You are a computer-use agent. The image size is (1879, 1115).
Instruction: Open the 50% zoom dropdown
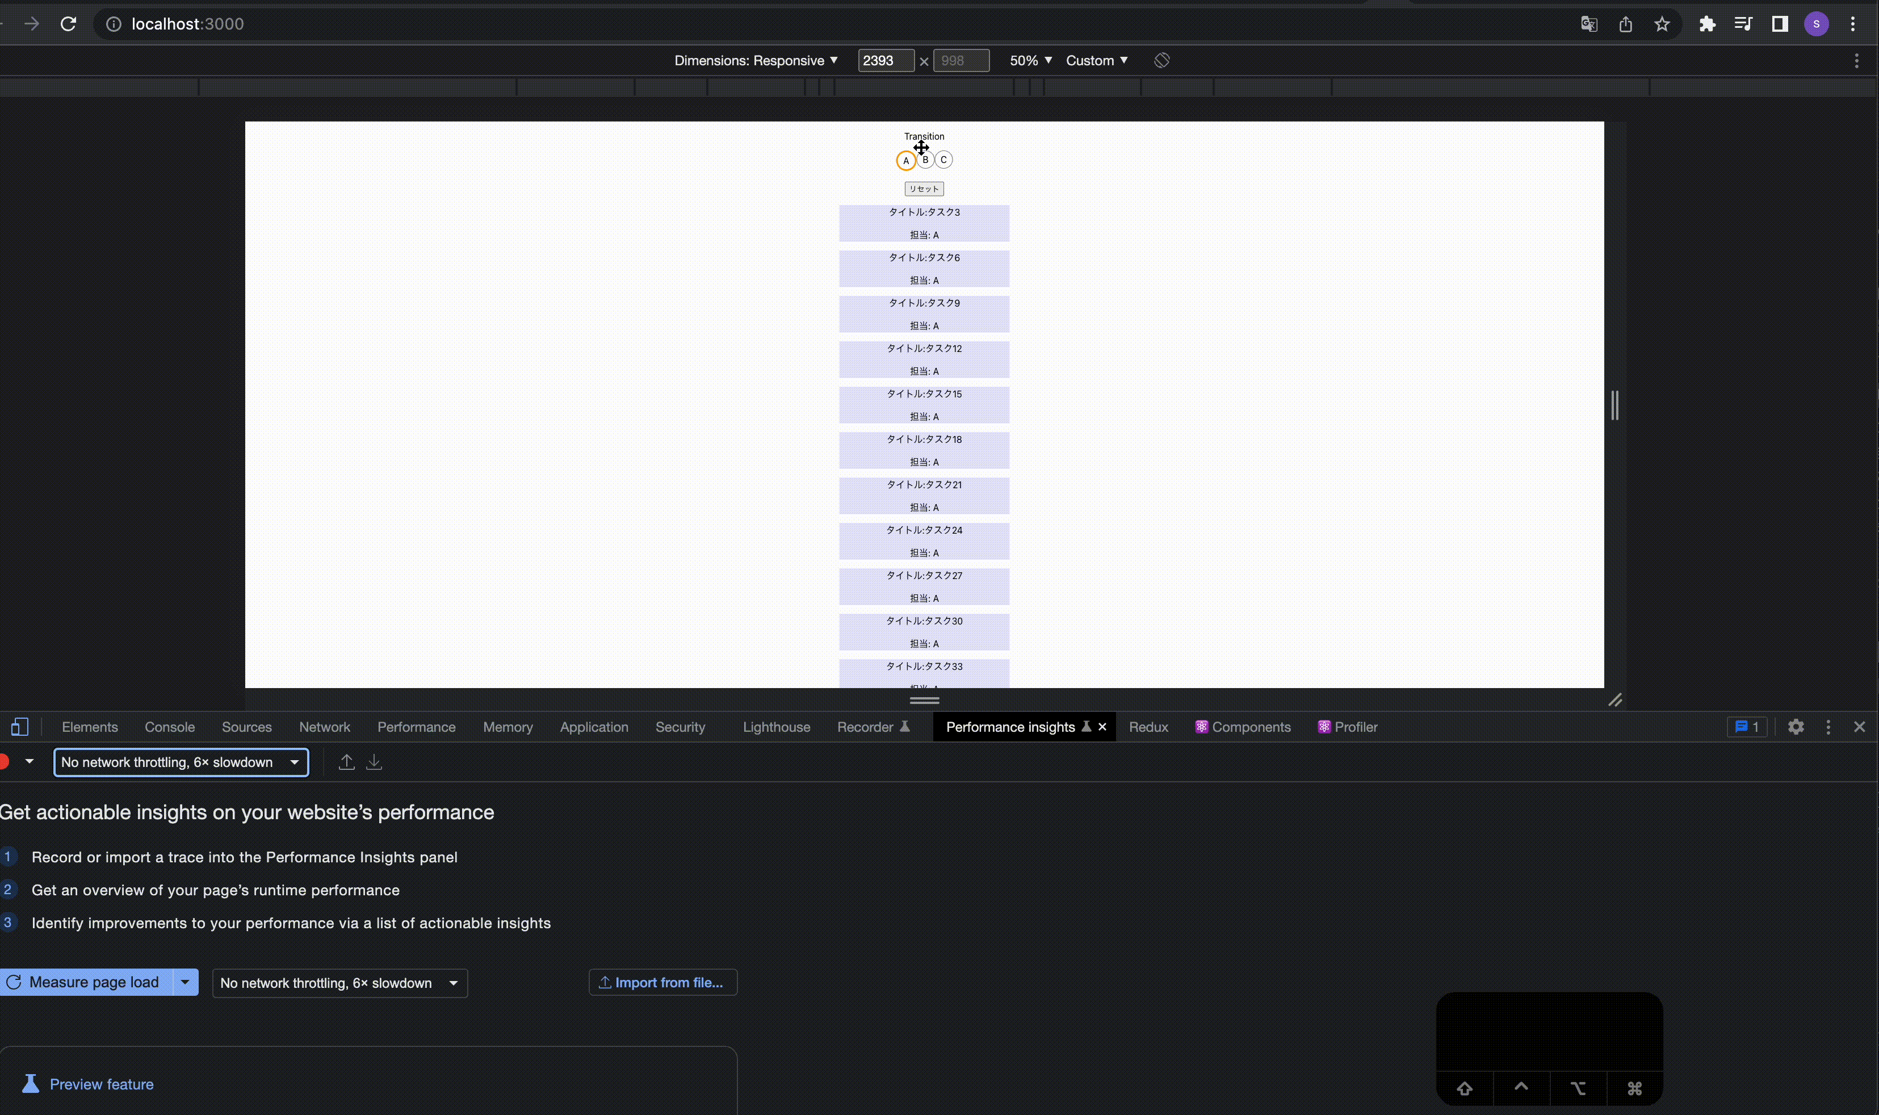pyautogui.click(x=1030, y=60)
